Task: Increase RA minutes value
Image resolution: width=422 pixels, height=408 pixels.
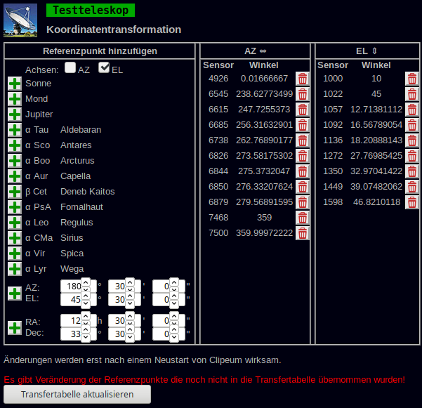Action: tap(130, 317)
